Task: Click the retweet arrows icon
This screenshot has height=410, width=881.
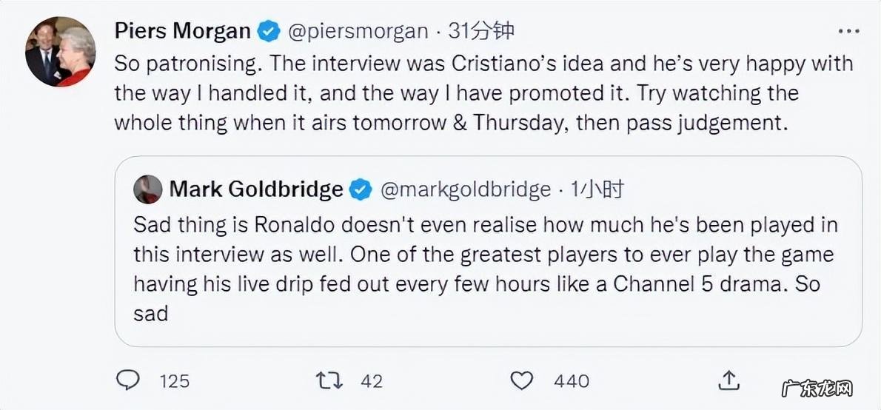Action: [x=329, y=380]
